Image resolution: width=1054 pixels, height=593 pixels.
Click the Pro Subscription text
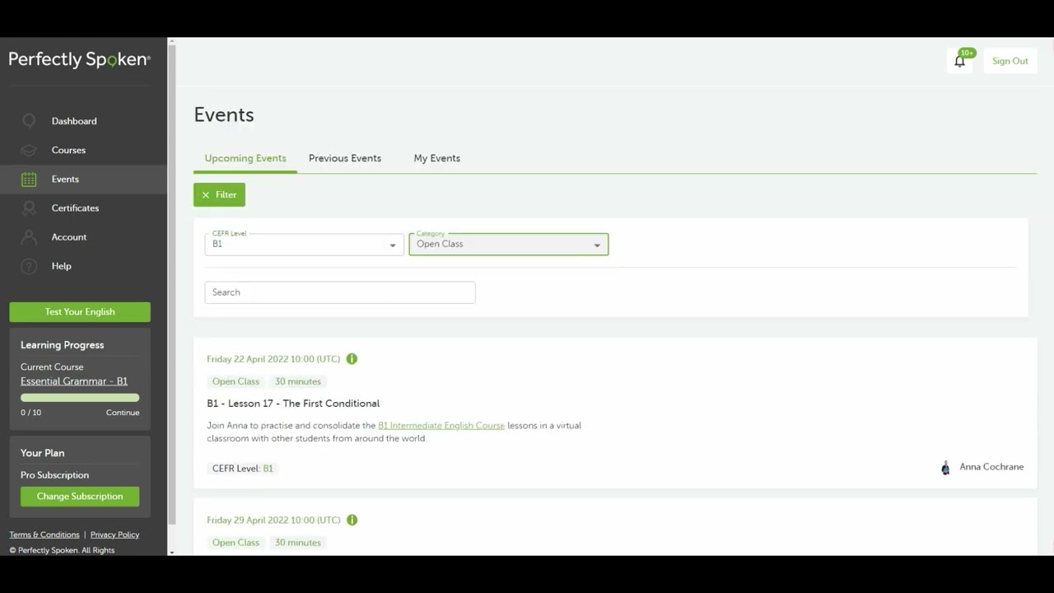(x=54, y=475)
